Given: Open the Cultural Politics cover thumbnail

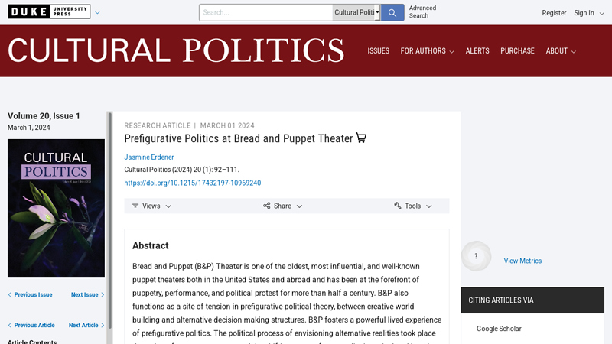Looking at the screenshot, I should click(x=56, y=208).
